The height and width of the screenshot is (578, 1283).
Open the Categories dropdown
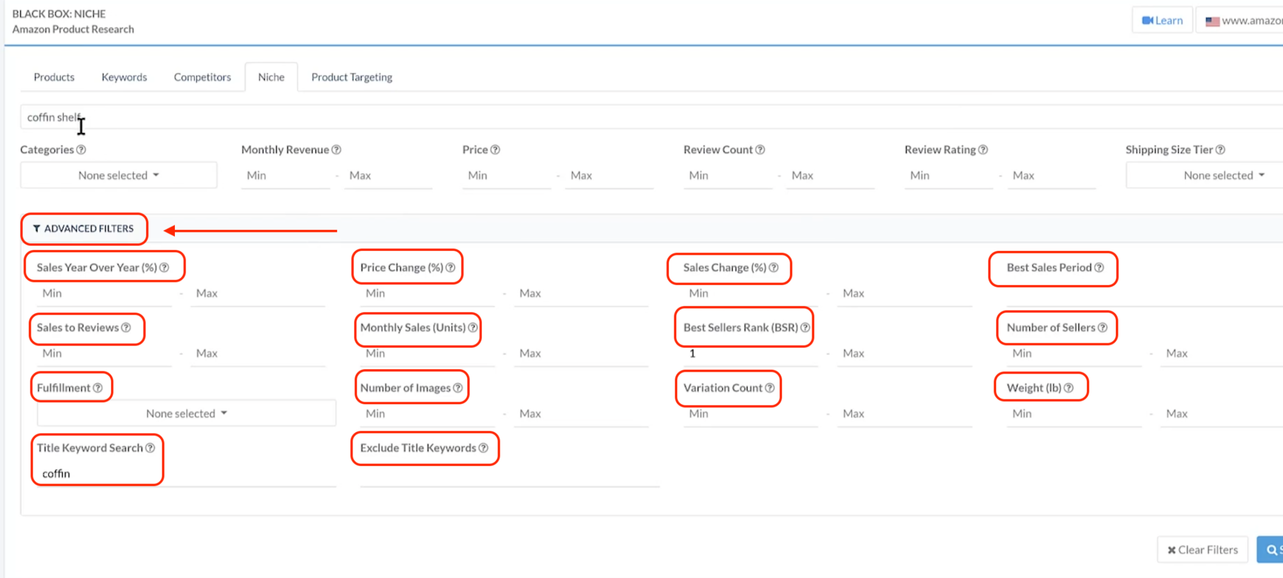point(118,175)
